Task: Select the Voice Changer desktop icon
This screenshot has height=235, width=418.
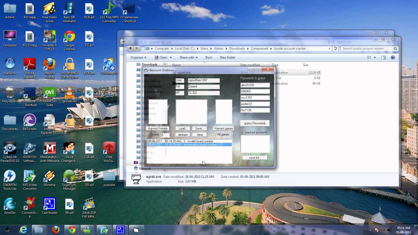Action: (x=69, y=153)
